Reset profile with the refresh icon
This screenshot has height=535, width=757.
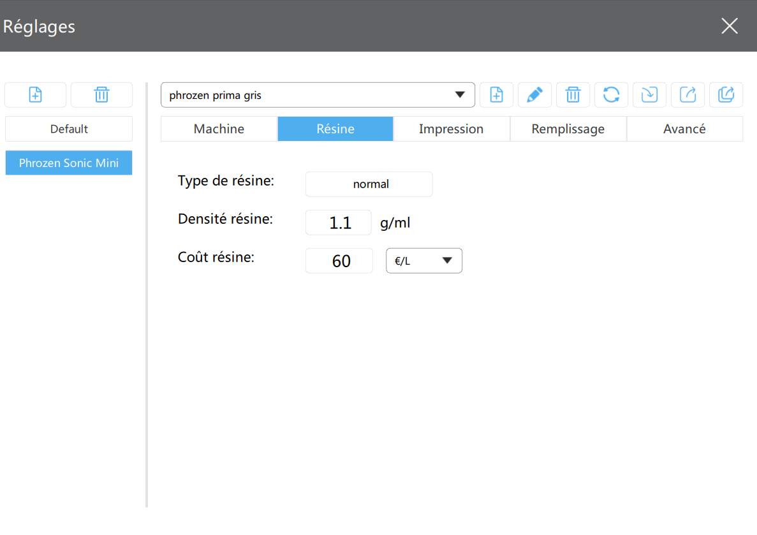611,94
